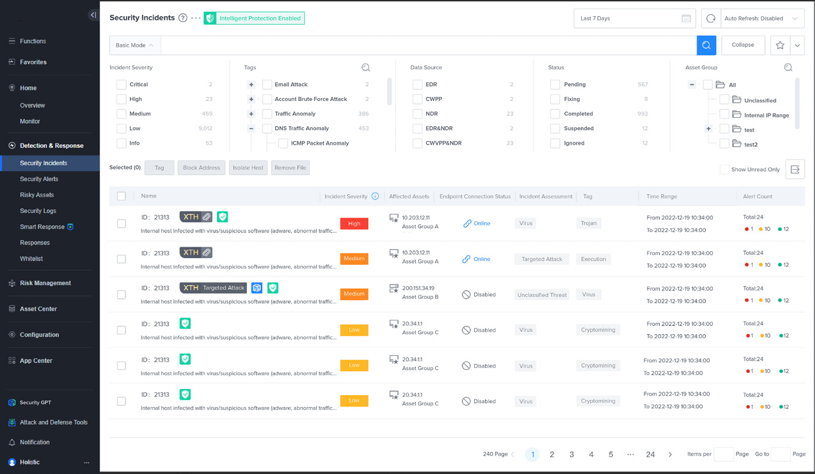
Task: Open the Basic Mode dropdown
Action: click(135, 45)
